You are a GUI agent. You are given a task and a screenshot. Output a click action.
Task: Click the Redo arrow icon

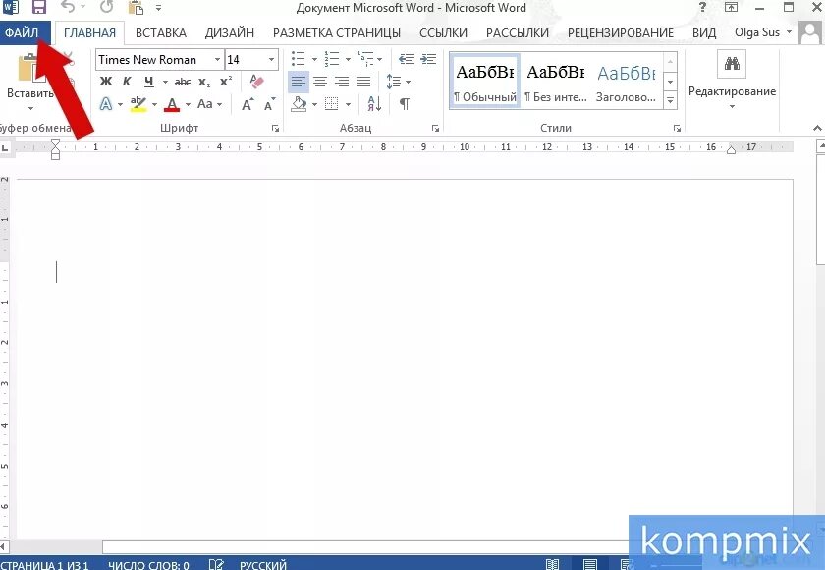(107, 7)
